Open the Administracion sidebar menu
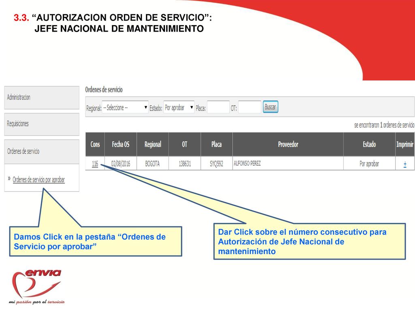The width and height of the screenshot is (415, 311). 42,98
